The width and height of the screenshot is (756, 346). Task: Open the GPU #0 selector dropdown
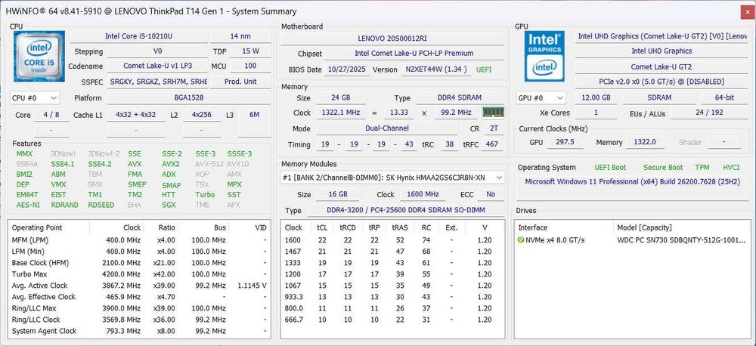point(541,97)
